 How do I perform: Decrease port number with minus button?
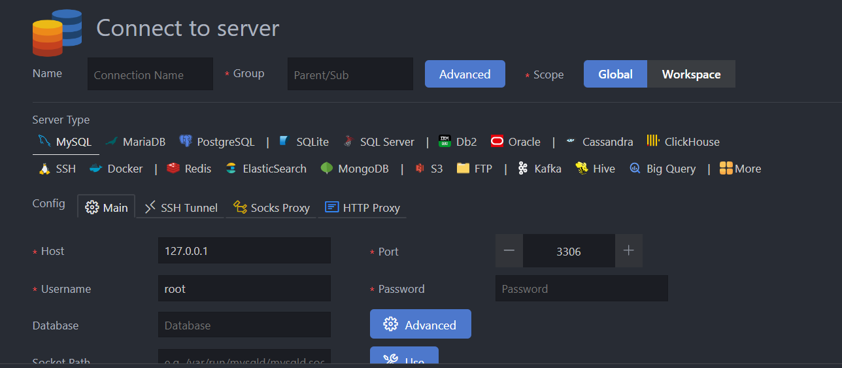pyautogui.click(x=509, y=250)
